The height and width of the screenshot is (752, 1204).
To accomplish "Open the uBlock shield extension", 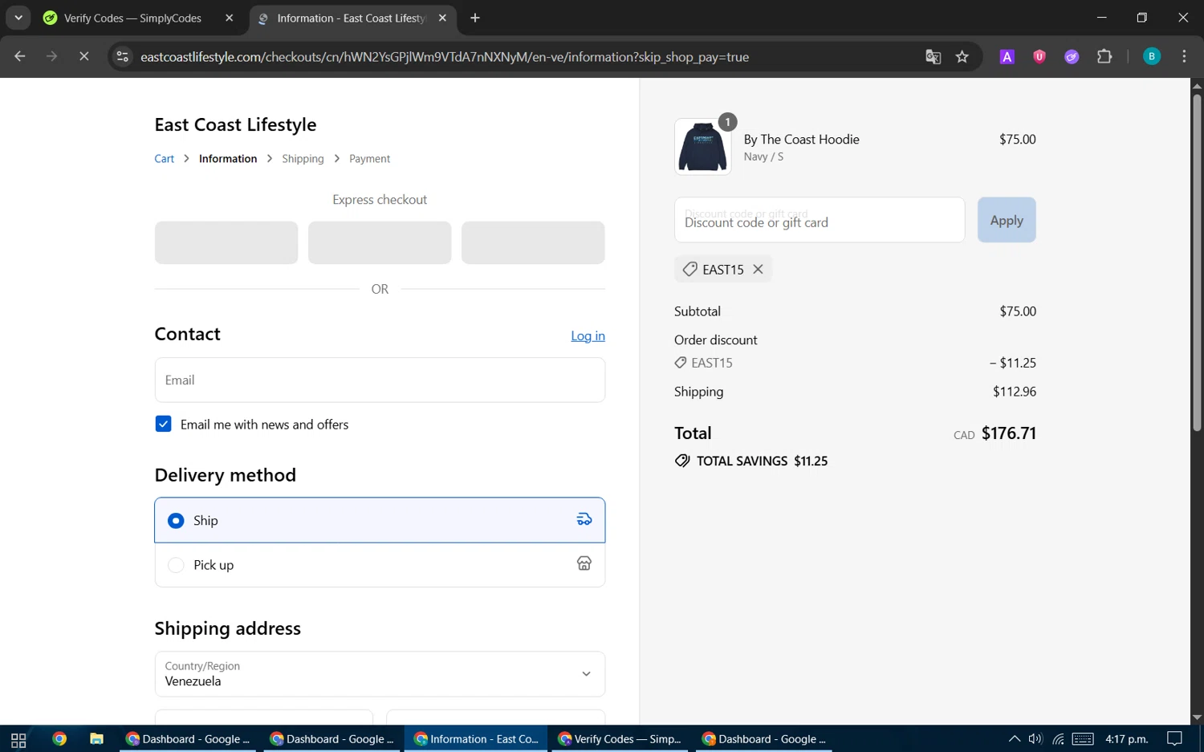I will pyautogui.click(x=1039, y=56).
